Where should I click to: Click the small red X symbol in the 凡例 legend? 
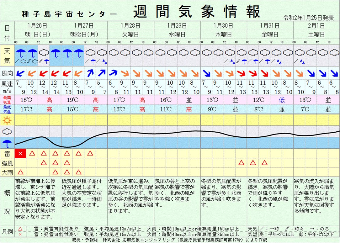(x=20, y=234)
